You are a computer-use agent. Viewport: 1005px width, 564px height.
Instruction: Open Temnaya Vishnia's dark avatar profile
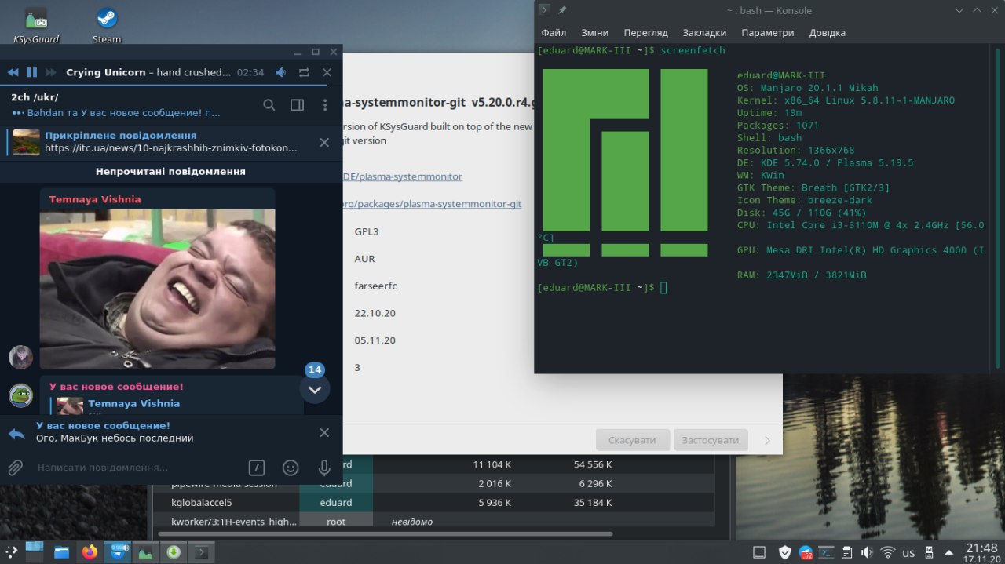pos(21,357)
